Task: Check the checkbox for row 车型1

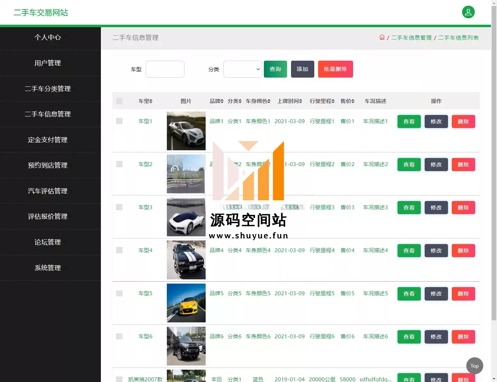Action: coord(119,121)
